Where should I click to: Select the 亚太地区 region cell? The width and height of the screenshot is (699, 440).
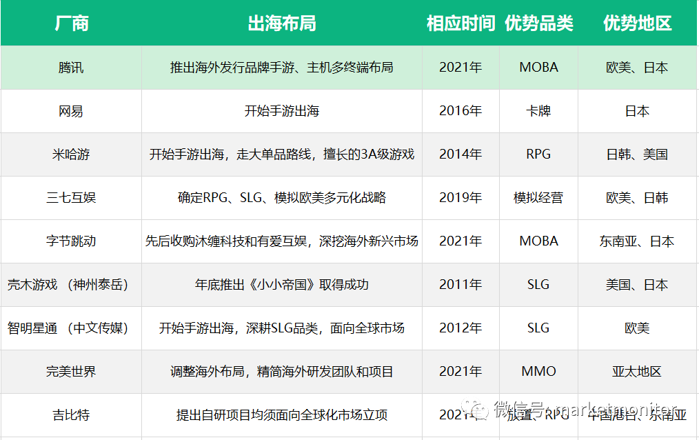pos(637,371)
